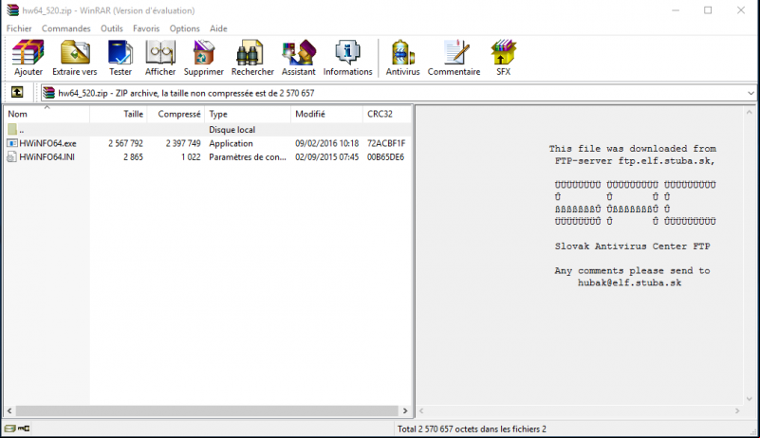This screenshot has width=760, height=438.
Task: Click the key icon in status bar
Action: (24, 429)
